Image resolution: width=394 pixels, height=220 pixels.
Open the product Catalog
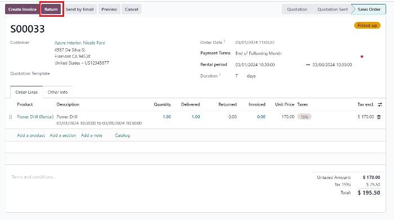click(x=122, y=135)
